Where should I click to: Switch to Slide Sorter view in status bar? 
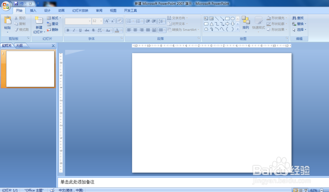(301, 190)
